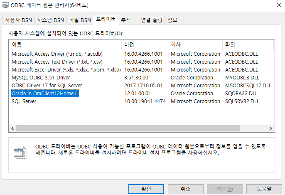Click Microsoft Corporation cell in SQL Server row

tap(195, 101)
